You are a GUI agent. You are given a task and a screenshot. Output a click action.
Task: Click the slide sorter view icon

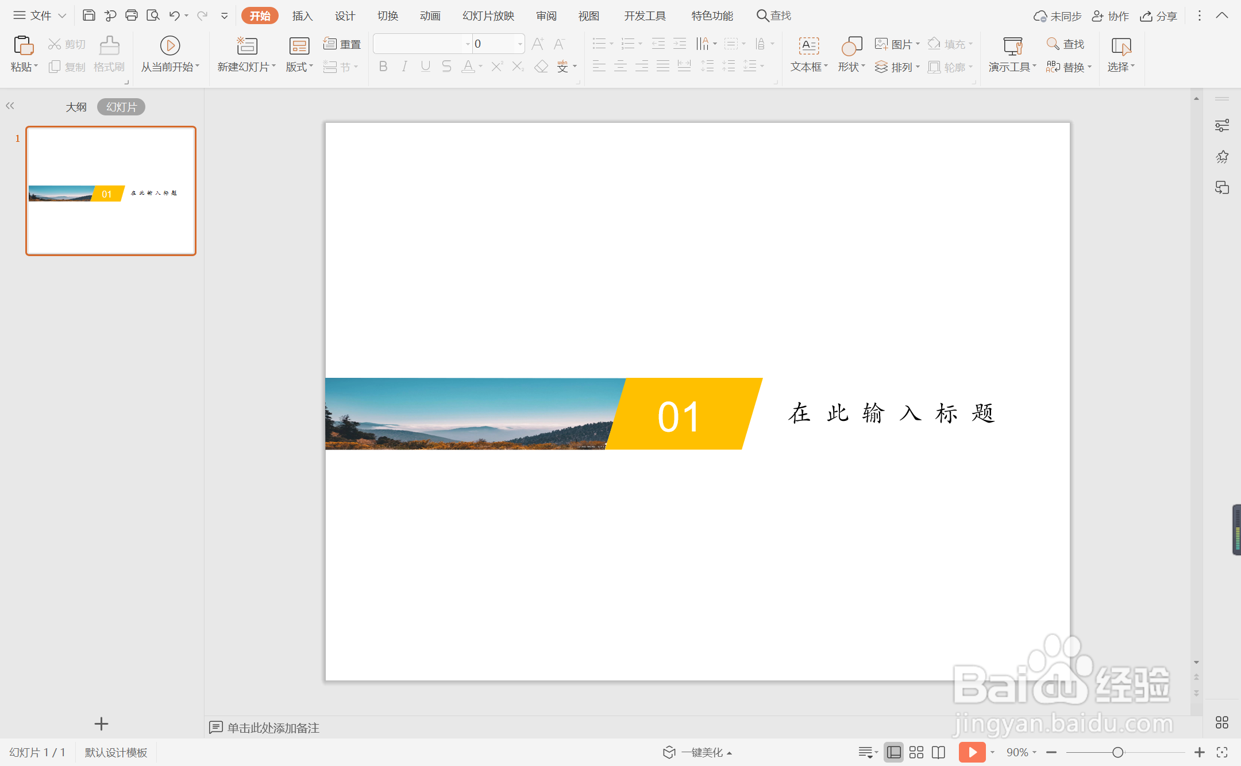coord(916,752)
